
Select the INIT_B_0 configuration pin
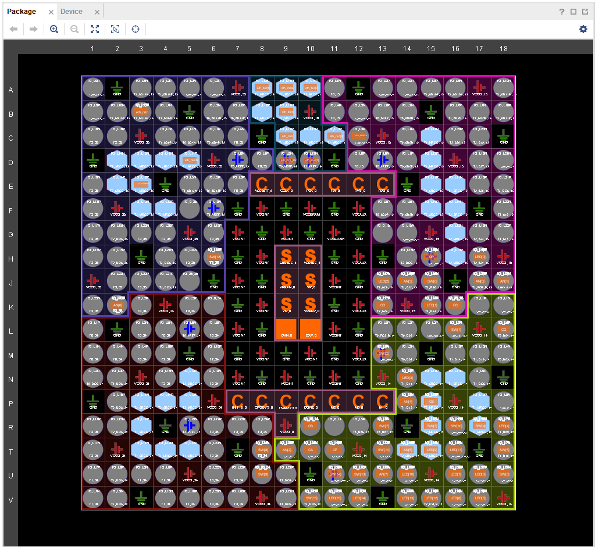pos(238,402)
